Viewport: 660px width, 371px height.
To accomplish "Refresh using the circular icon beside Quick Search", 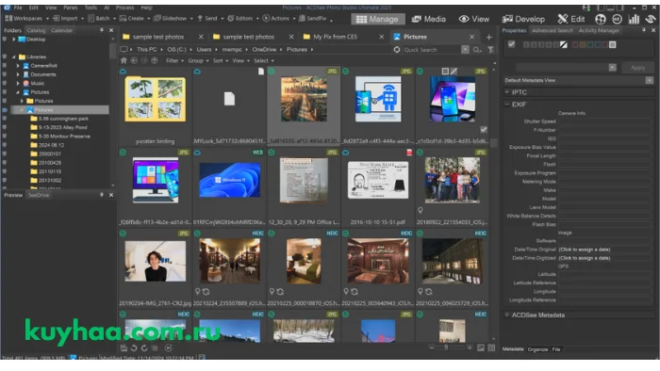I will click(397, 50).
